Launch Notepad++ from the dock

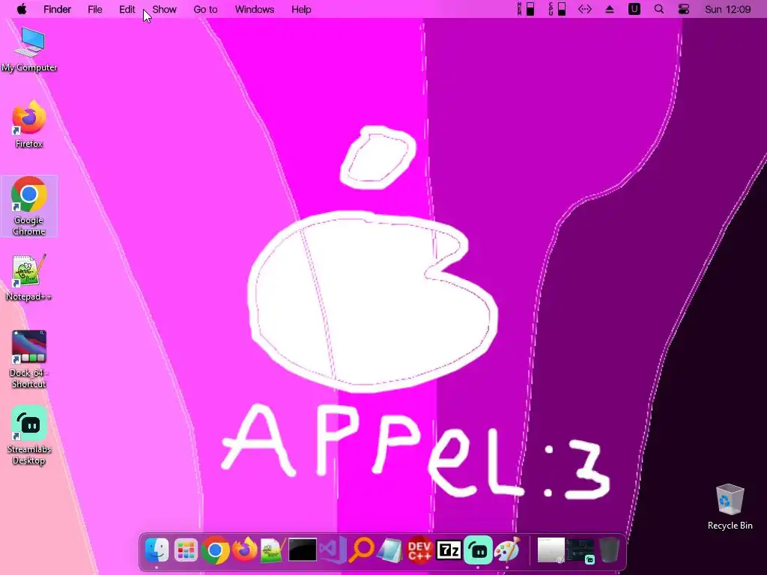[273, 550]
